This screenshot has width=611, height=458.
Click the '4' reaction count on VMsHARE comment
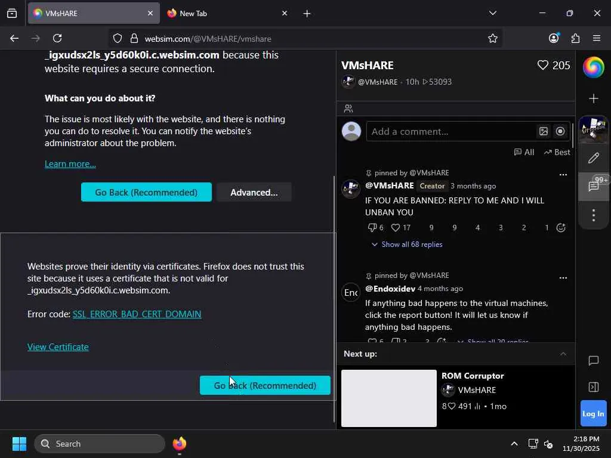pos(477,227)
